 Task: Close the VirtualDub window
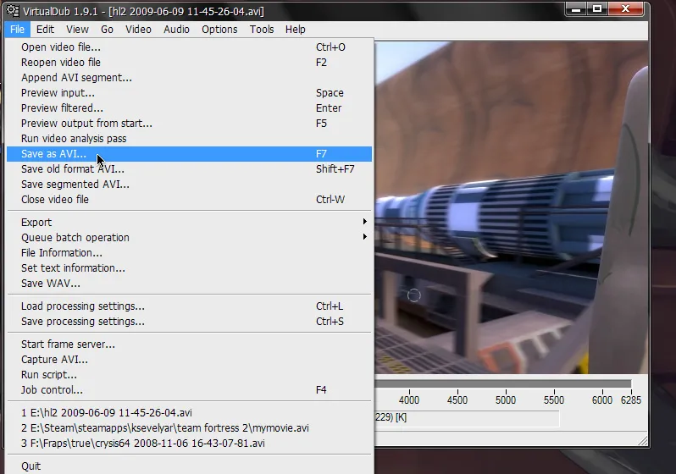(x=626, y=8)
